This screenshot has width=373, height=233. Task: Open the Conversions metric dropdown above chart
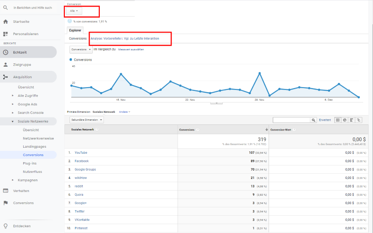pyautogui.click(x=81, y=49)
